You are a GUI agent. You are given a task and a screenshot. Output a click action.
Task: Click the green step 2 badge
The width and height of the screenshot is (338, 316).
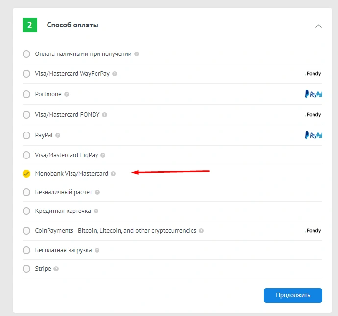(30, 25)
